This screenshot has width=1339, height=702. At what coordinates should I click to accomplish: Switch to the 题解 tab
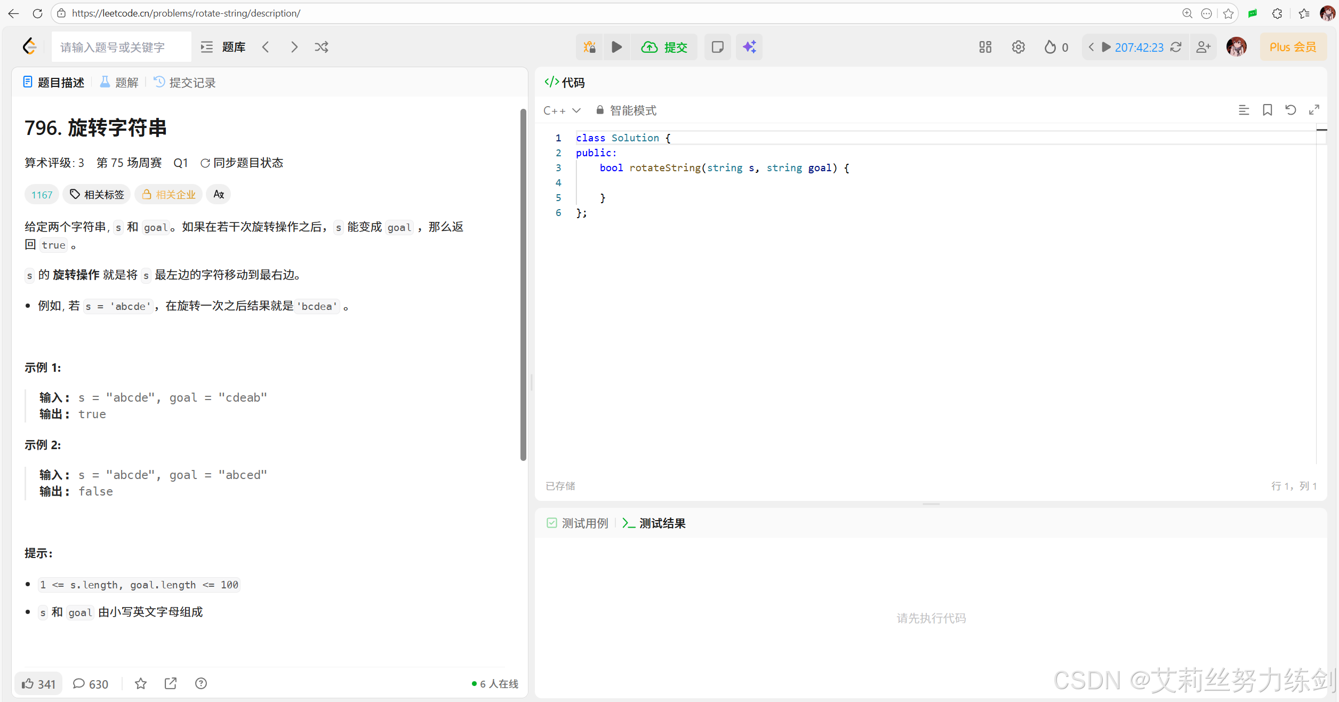119,83
